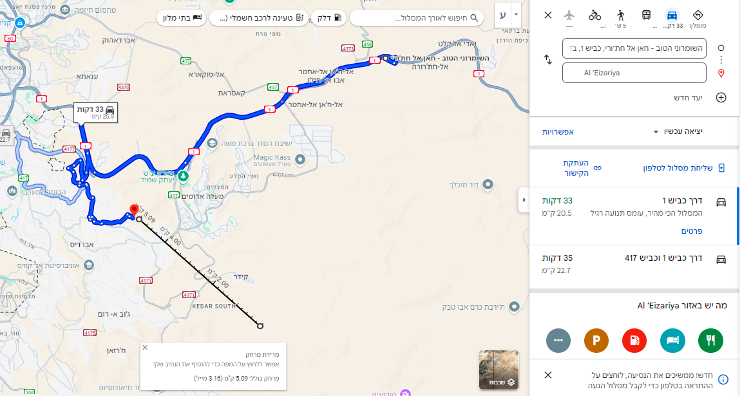Click the Al 'Eizariya destination field

click(634, 73)
